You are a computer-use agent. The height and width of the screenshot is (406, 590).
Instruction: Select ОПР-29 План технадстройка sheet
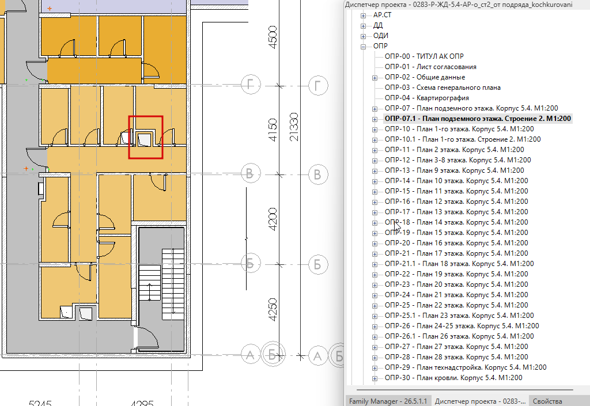[466, 367]
